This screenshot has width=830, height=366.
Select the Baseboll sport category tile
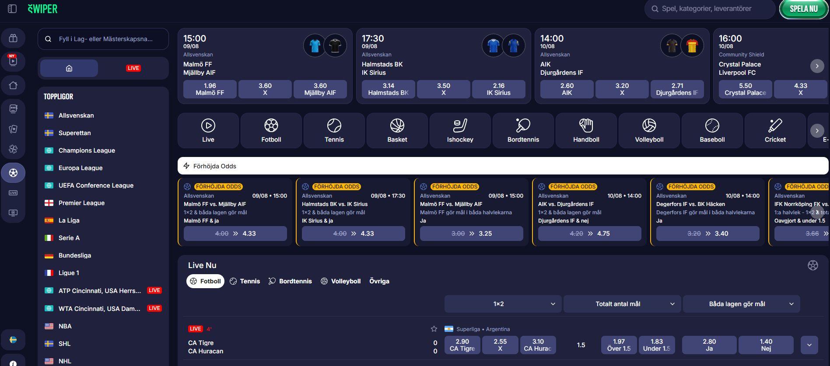click(712, 130)
